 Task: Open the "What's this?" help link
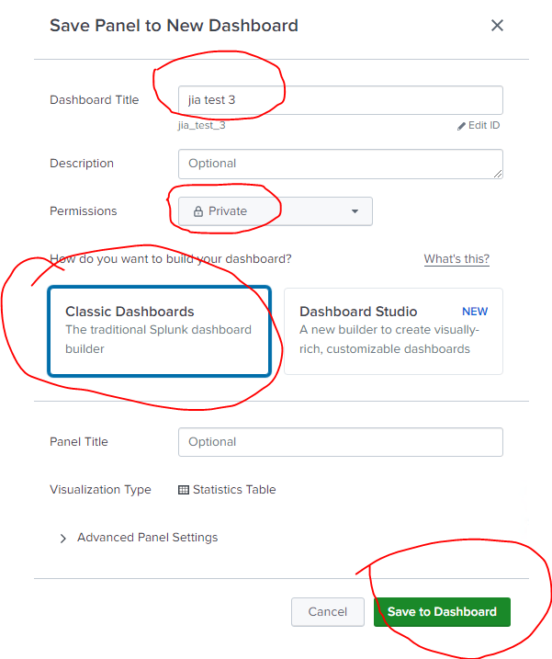456,259
